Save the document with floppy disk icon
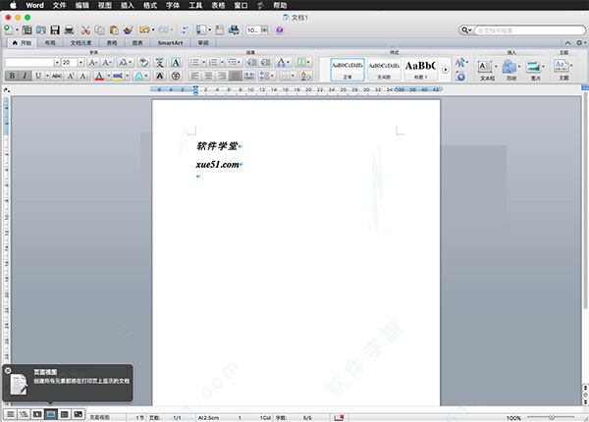This screenshot has height=422, width=589. (x=55, y=30)
